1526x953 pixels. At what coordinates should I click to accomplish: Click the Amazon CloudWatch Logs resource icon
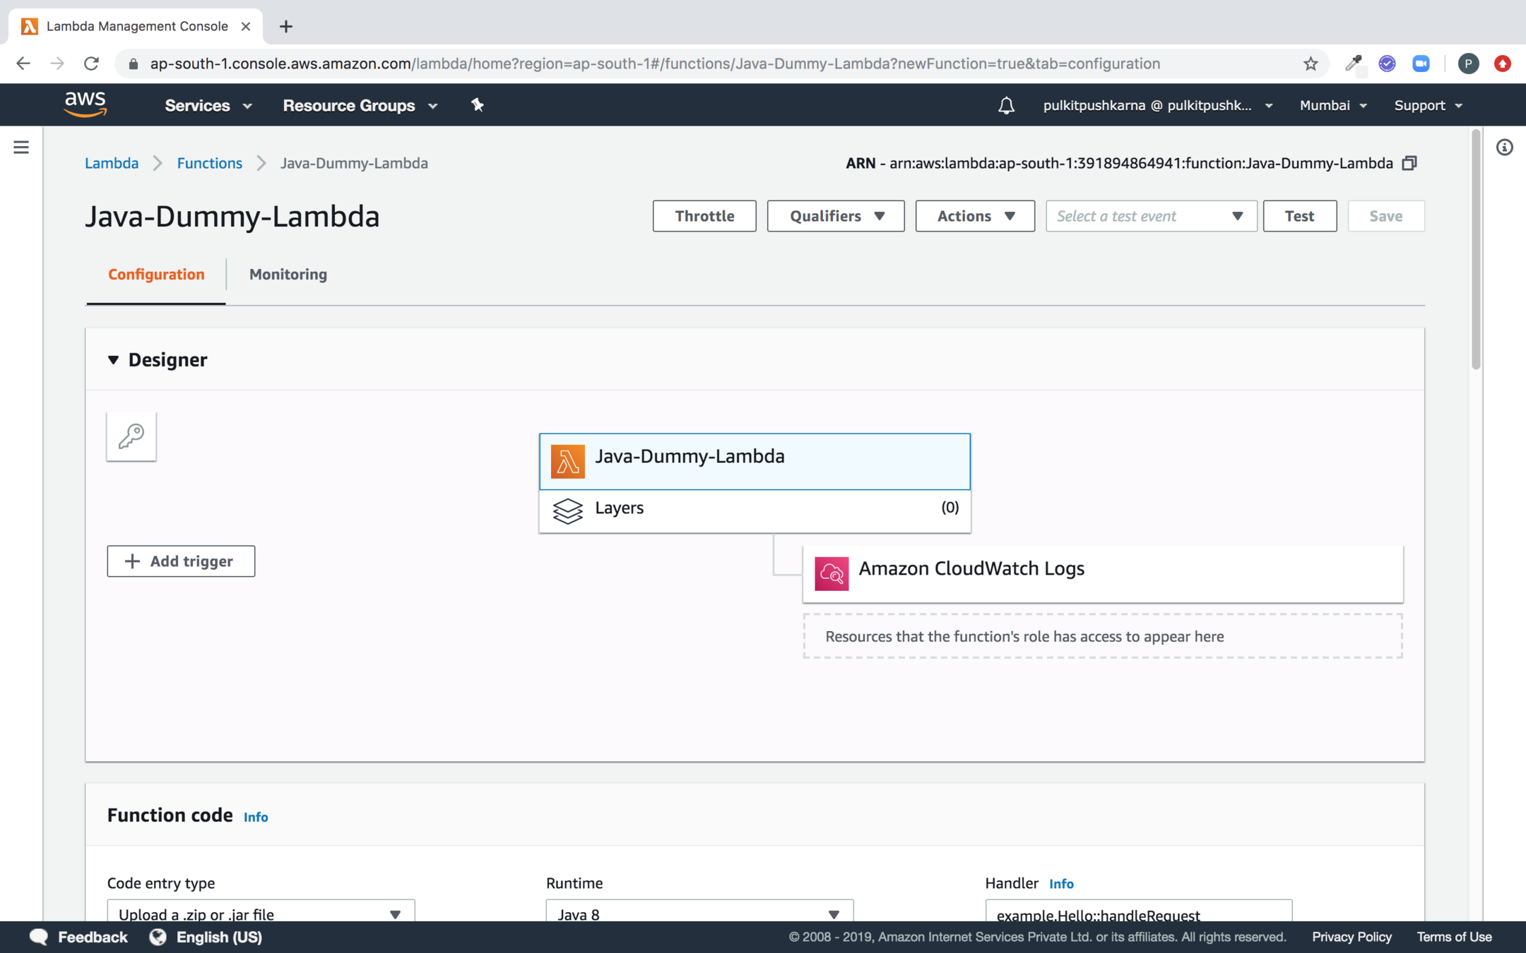click(x=832, y=573)
